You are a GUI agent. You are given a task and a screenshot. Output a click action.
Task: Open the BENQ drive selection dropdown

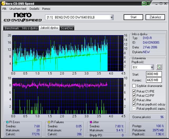click(112, 17)
